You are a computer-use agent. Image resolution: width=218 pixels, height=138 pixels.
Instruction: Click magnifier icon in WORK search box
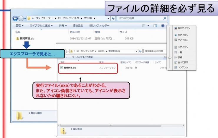tap(165, 18)
